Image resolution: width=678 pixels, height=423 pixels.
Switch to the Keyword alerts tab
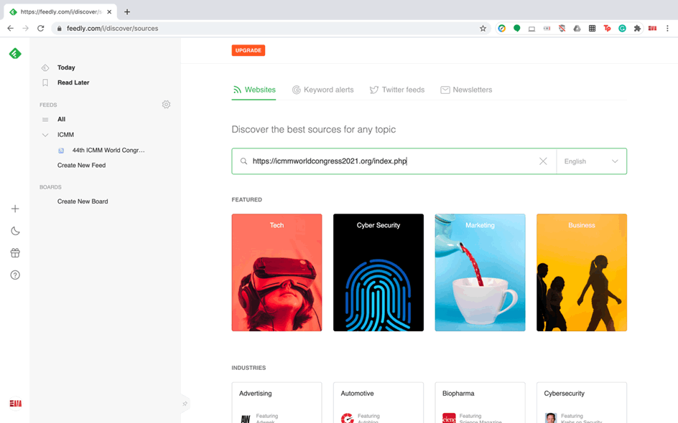[x=323, y=90]
